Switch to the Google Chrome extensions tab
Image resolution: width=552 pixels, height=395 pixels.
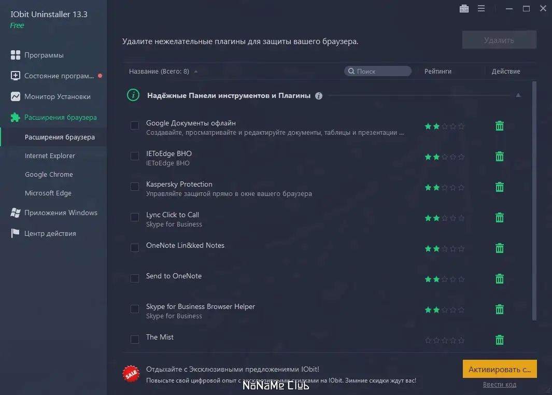coord(49,174)
